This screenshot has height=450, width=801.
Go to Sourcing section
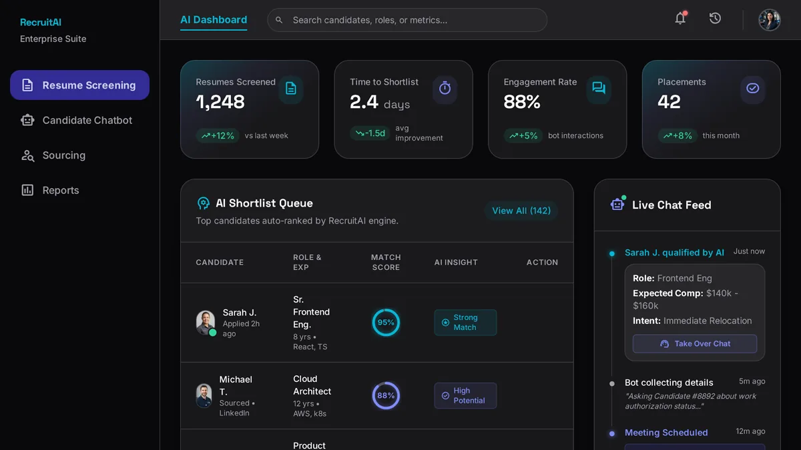tap(79, 155)
